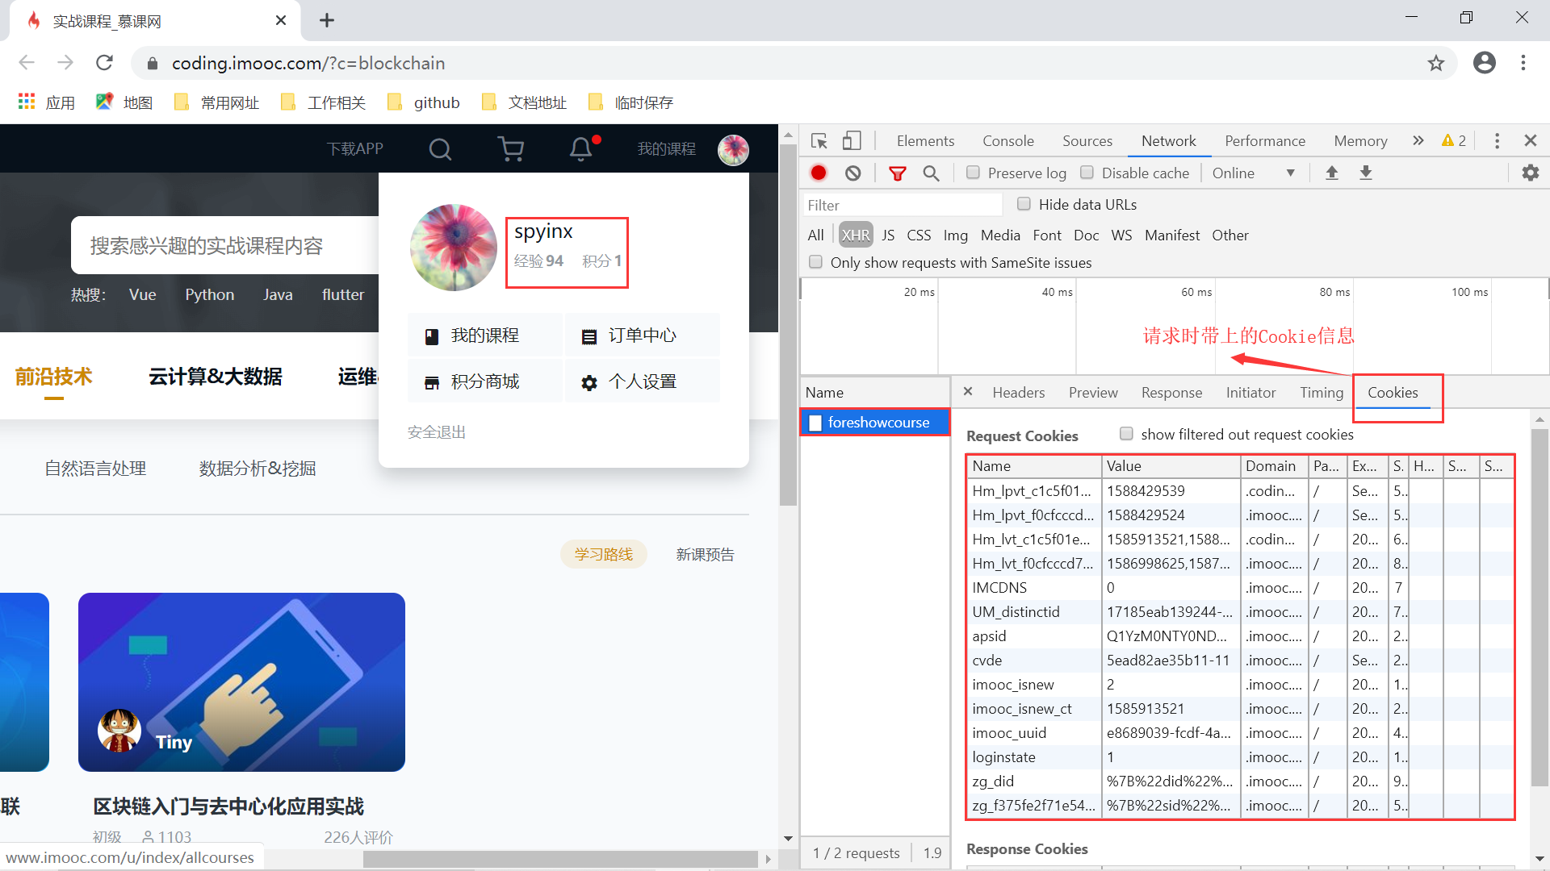
Task: Select the XHR filter type
Action: tap(856, 235)
